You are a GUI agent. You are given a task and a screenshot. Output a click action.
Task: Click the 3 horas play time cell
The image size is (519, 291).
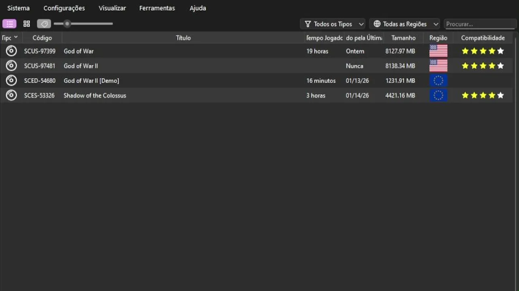[x=316, y=95]
